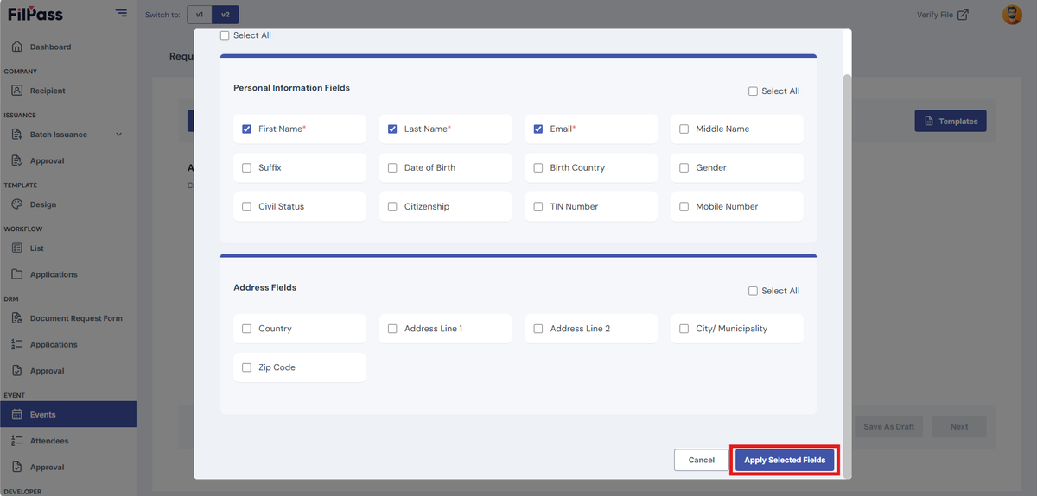Check Select All for Personal Information Fields

click(x=753, y=91)
